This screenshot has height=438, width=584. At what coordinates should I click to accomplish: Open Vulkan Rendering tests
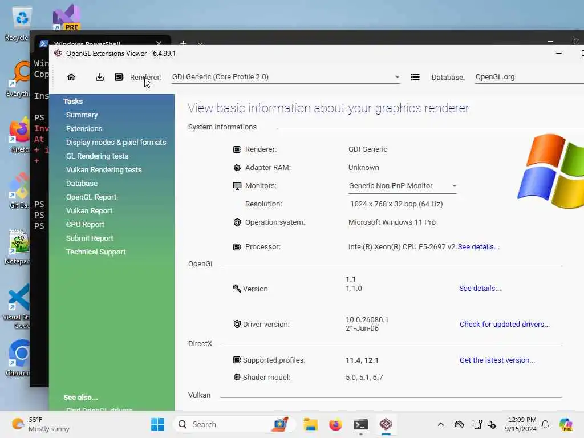(x=104, y=170)
